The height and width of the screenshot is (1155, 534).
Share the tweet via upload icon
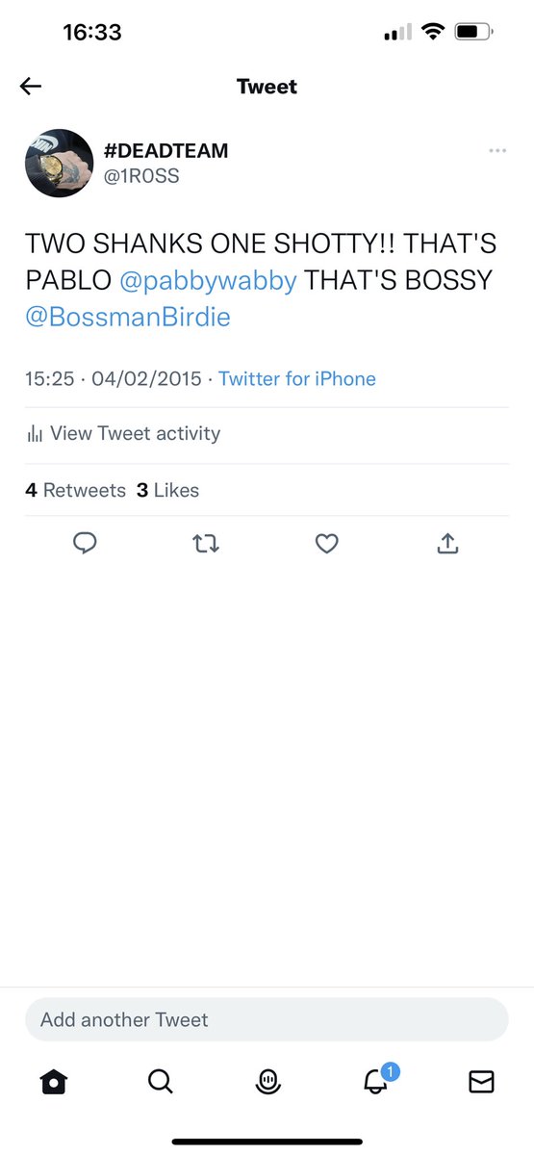[447, 544]
